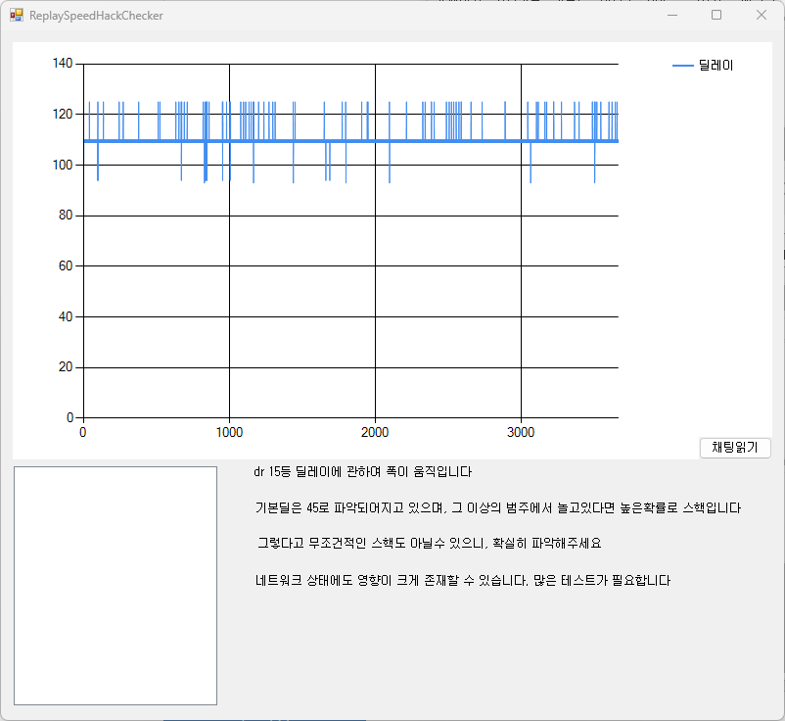Click the 140 label on the y-axis

63,64
